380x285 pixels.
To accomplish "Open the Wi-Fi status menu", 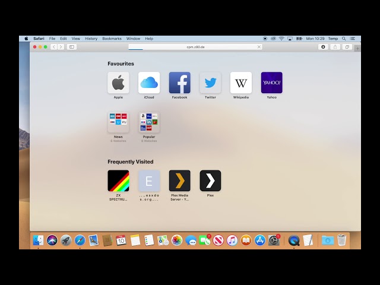I will 281,39.
